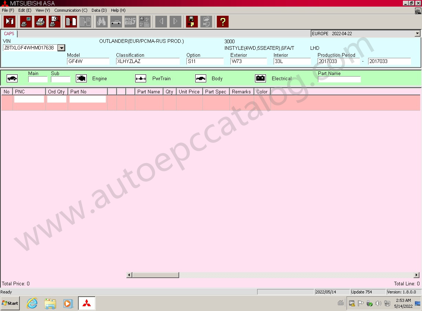The image size is (422, 311).
Task: Select the Body group icon
Action: tap(201, 78)
